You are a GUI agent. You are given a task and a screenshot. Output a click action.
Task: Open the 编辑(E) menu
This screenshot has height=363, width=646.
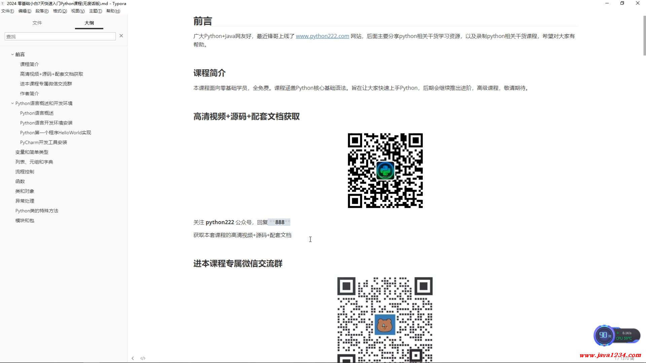pos(25,11)
